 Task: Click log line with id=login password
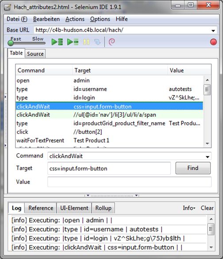pos(108,239)
